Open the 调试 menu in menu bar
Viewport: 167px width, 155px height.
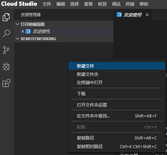(116, 4)
